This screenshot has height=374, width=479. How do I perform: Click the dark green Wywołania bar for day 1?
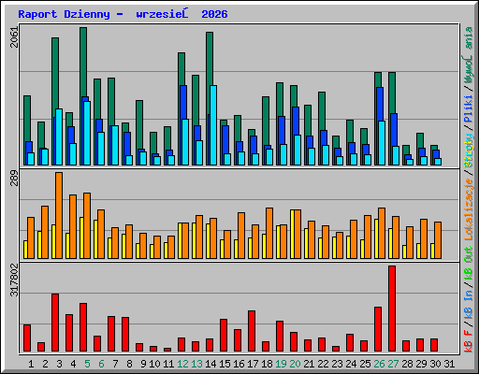pos(27,119)
